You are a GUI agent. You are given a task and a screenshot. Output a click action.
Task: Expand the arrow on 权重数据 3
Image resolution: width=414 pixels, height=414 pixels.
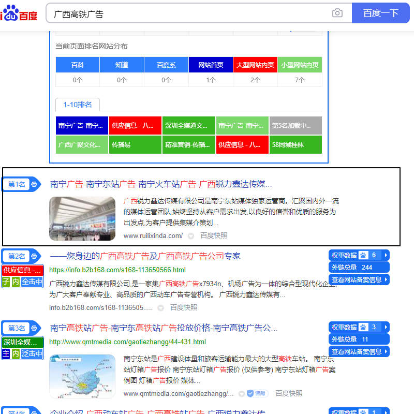pyautogui.click(x=386, y=328)
